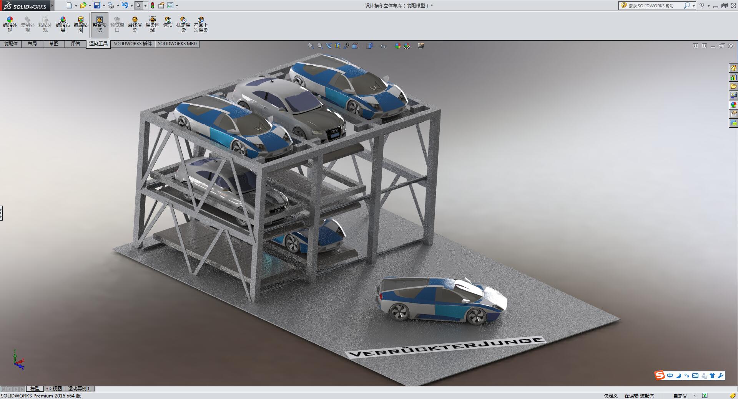Image resolution: width=738 pixels, height=399 pixels.
Task: Open render Options (选项)
Action: [x=168, y=22]
